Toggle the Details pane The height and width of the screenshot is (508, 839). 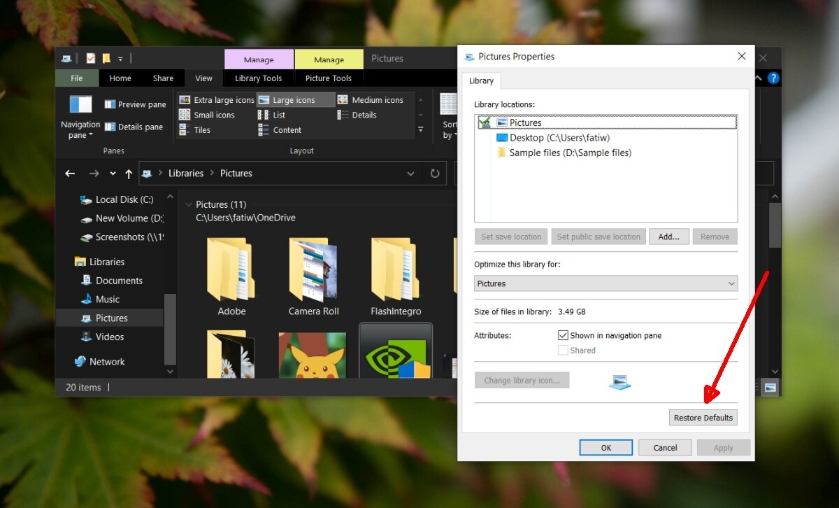[x=134, y=127]
